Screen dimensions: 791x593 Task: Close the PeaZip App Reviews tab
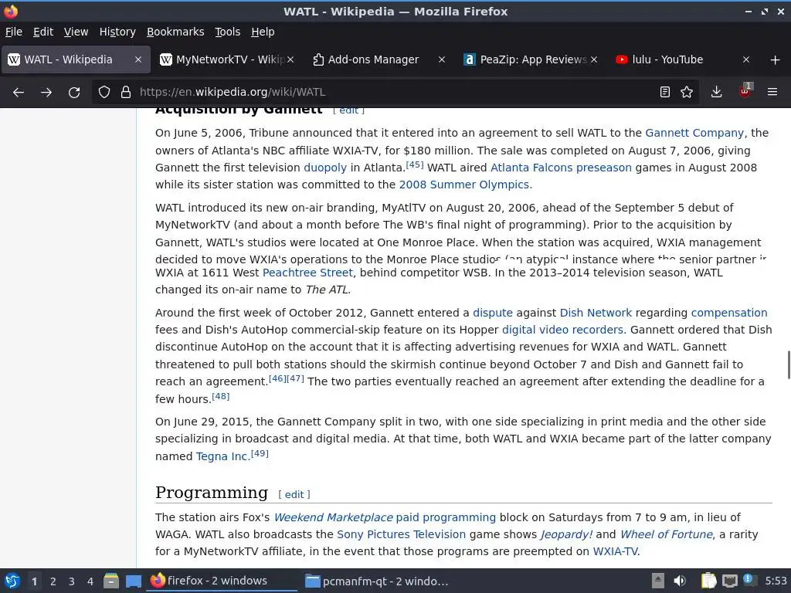tap(594, 59)
